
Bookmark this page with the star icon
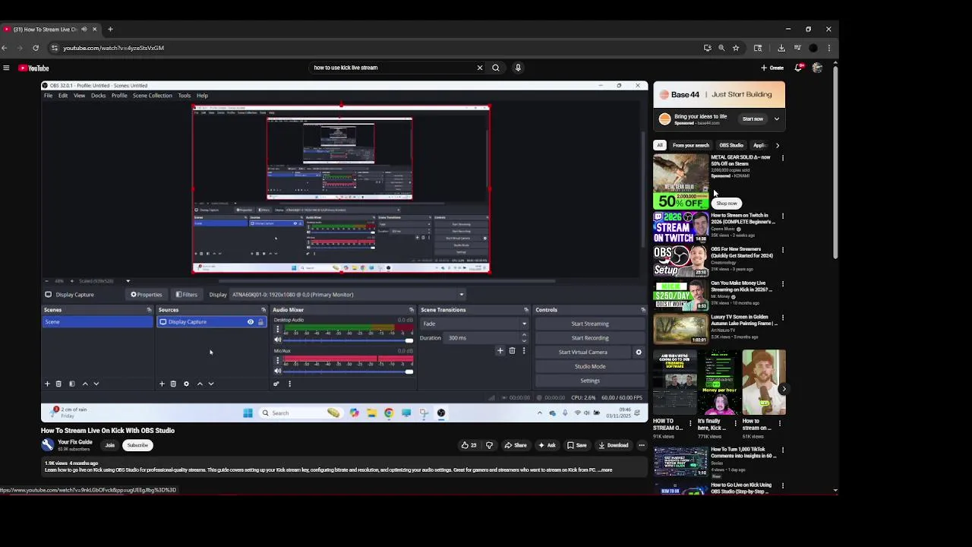point(736,48)
